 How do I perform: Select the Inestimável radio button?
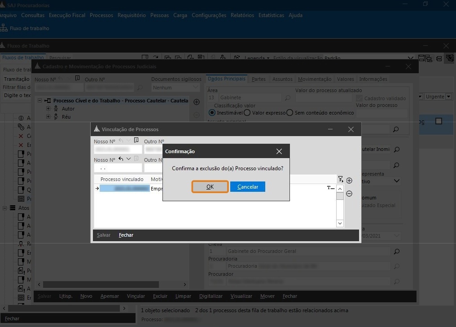[212, 113]
